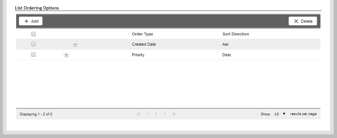Go to previous page arrow
This screenshot has width=337, height=138.
coord(147,114)
